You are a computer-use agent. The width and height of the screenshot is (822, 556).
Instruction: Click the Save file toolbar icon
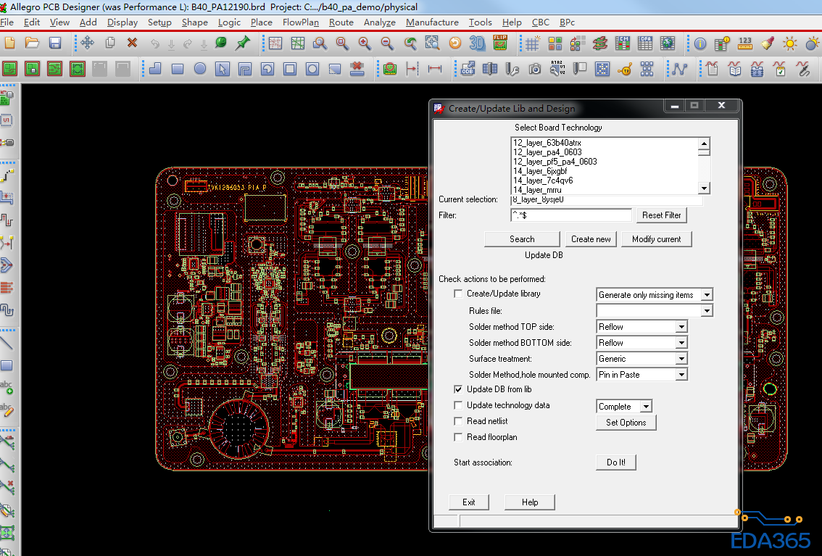(55, 43)
